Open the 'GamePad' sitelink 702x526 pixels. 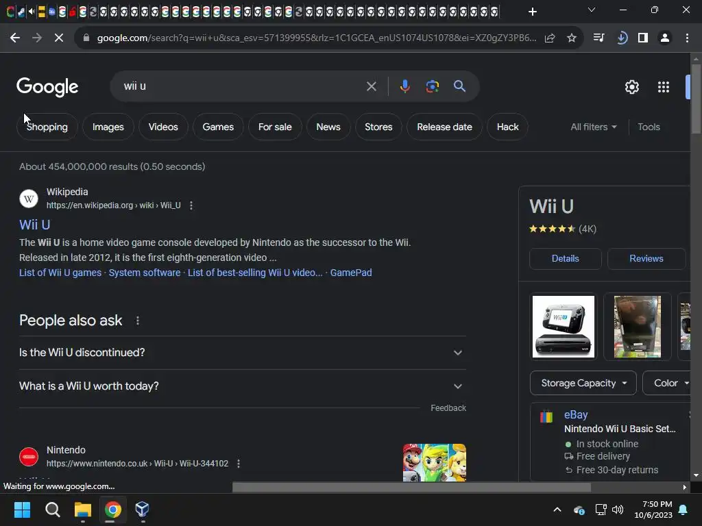pos(350,273)
